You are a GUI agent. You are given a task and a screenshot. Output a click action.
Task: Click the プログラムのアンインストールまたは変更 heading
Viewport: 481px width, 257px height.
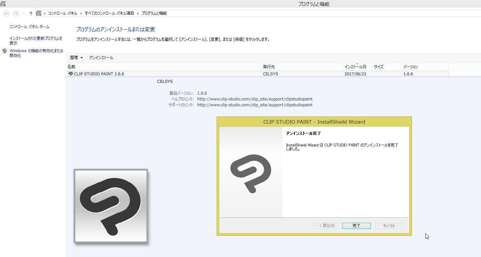(116, 29)
